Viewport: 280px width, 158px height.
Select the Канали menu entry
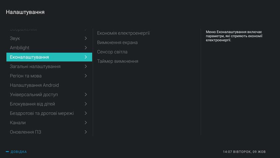[x=18, y=123]
